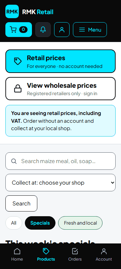Select the Retail prices option
121x269 pixels.
pos(61,61)
